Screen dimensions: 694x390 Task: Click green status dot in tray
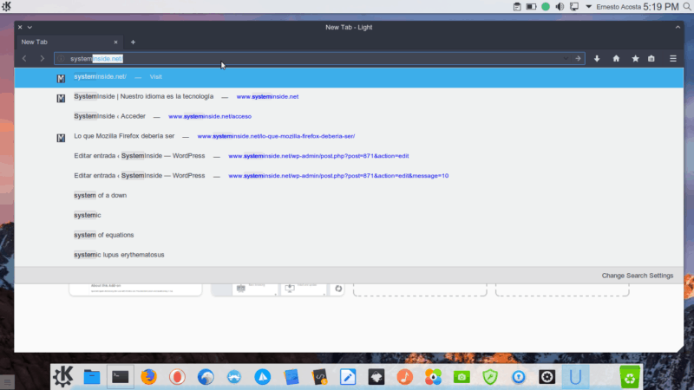click(x=546, y=7)
